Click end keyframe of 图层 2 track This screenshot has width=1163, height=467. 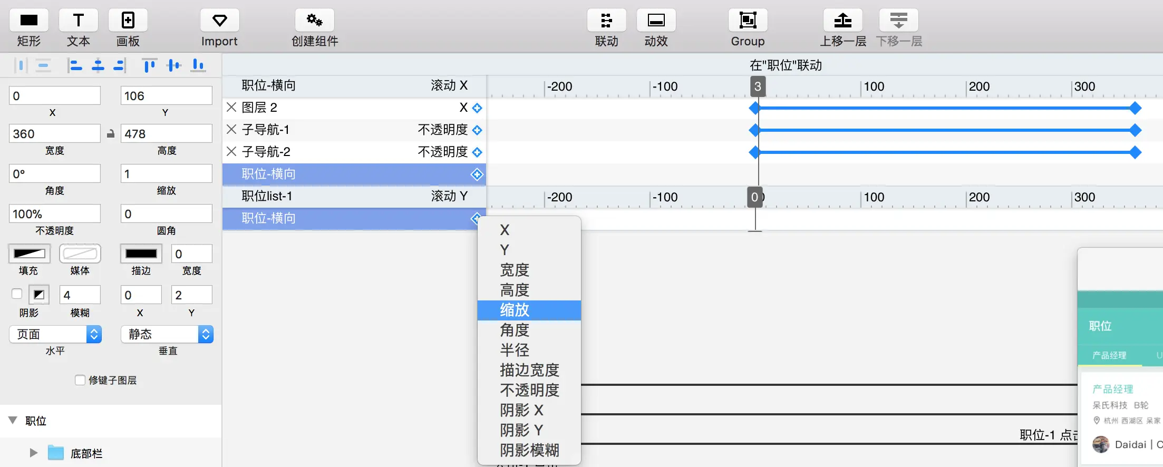click(x=1136, y=108)
